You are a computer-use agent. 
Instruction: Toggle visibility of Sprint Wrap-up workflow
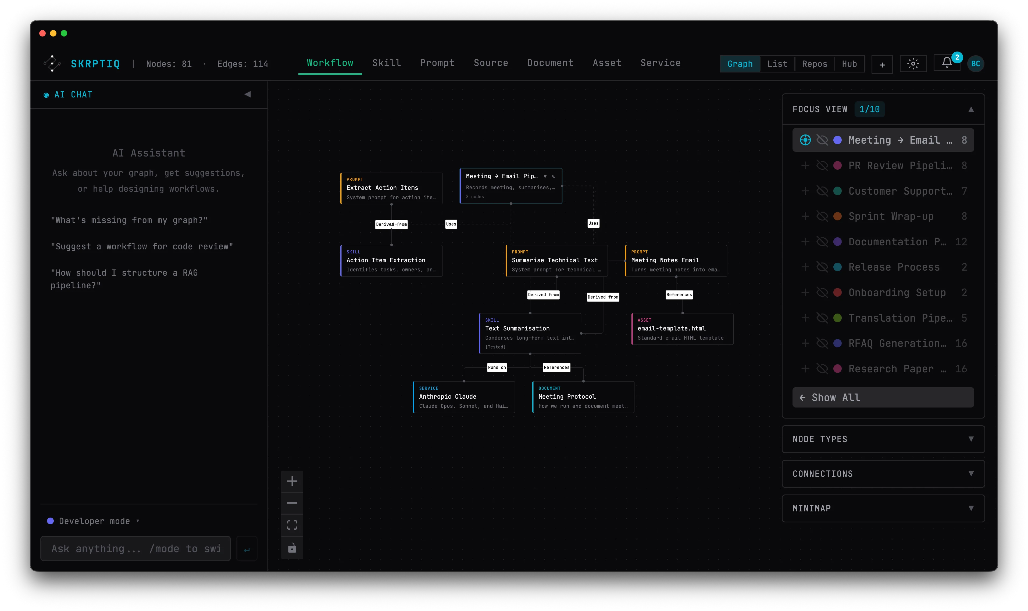coord(823,216)
